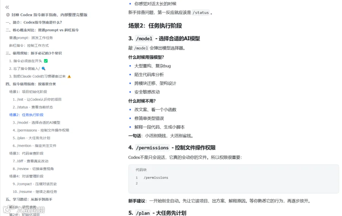Collapse the outline sidebar with double-chevron icon
Image resolution: width=342 pixels, height=216 pixels.
[x=7, y=7]
